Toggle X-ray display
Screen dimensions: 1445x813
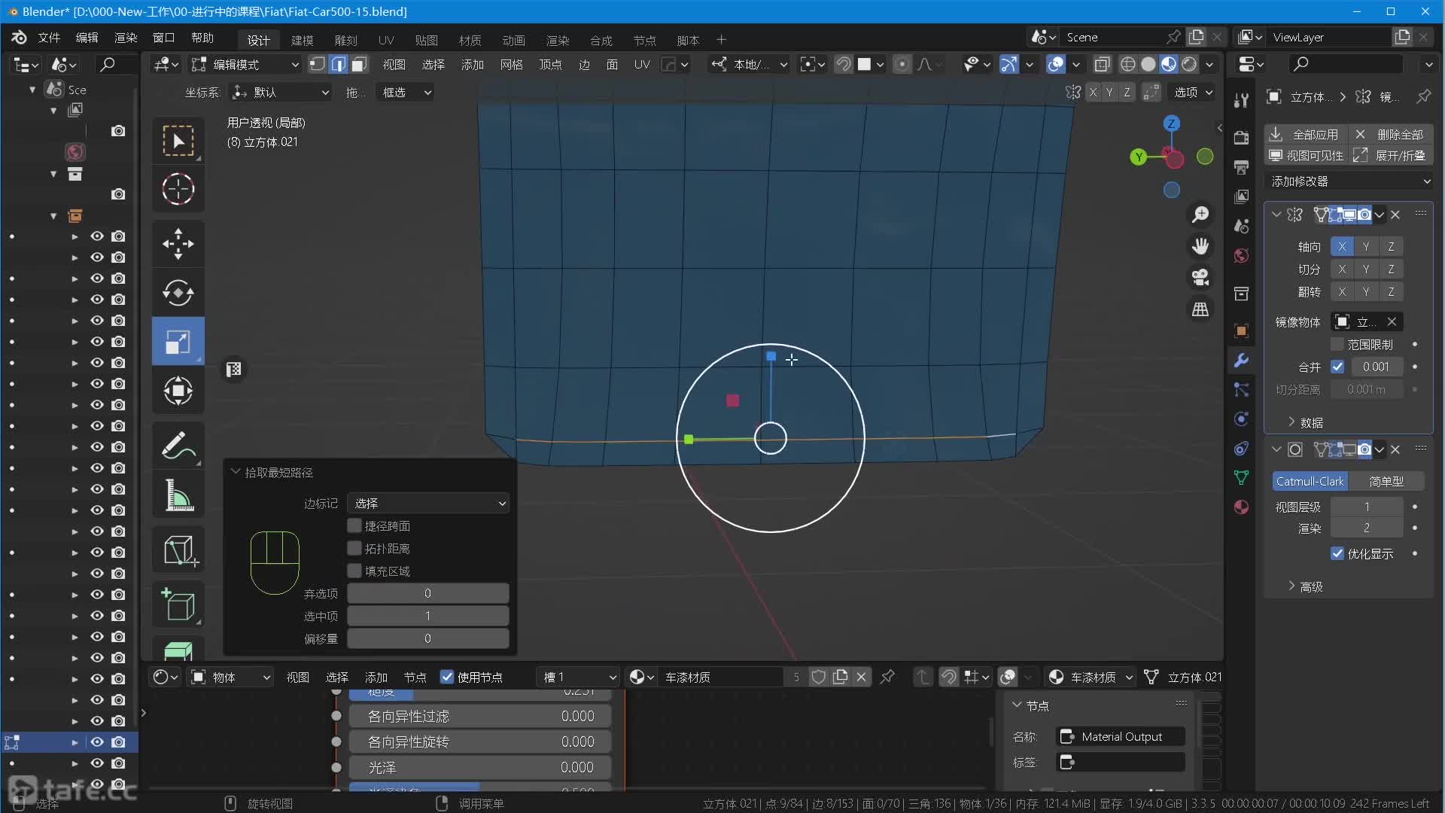tap(1102, 65)
